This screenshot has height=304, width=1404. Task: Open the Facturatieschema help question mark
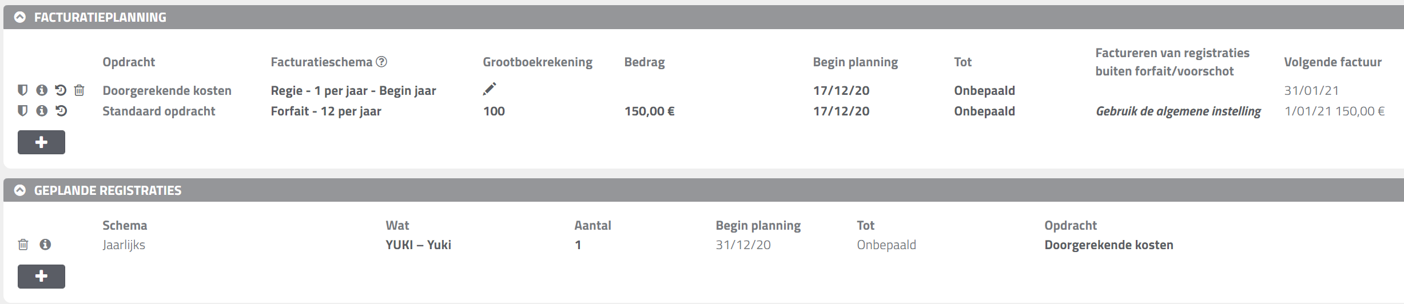[381, 62]
